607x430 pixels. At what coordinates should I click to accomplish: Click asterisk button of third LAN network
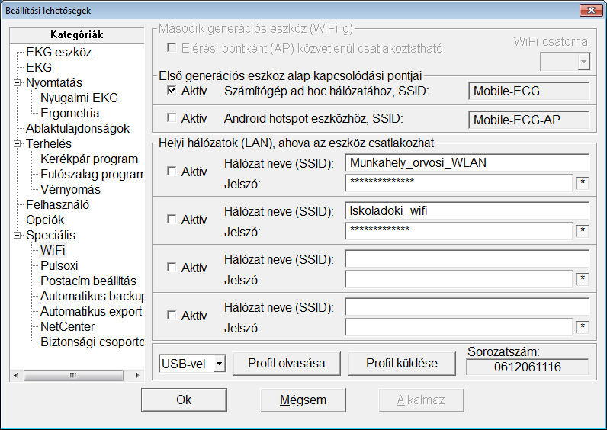583,280
